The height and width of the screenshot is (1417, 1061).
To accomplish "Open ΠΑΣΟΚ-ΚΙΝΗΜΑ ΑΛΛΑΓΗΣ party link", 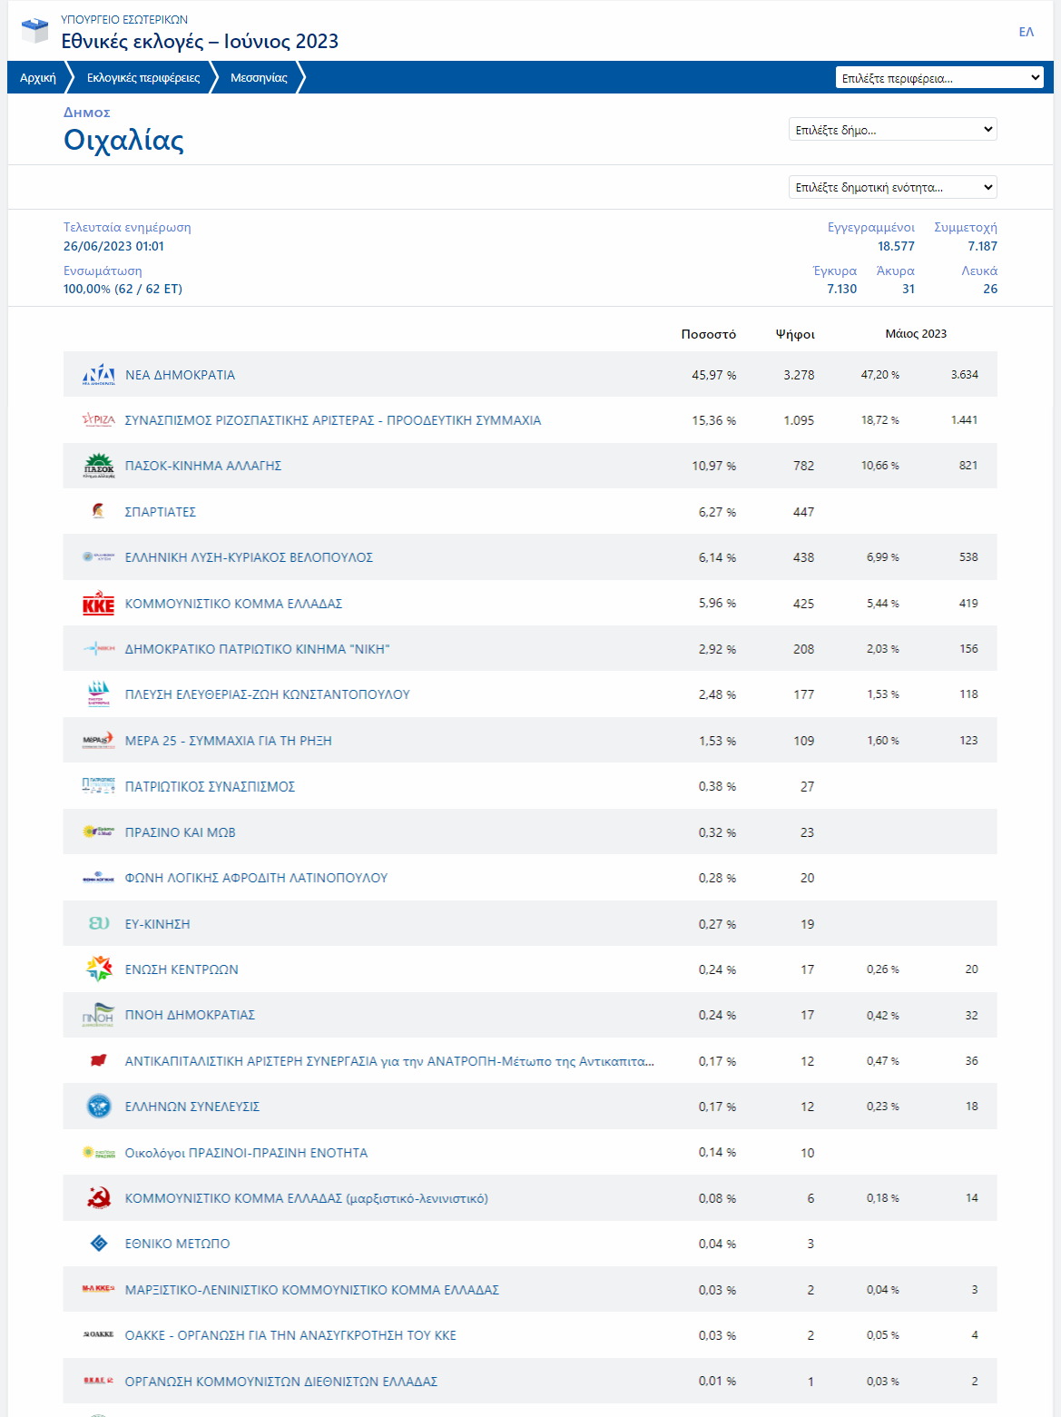I will [x=203, y=466].
